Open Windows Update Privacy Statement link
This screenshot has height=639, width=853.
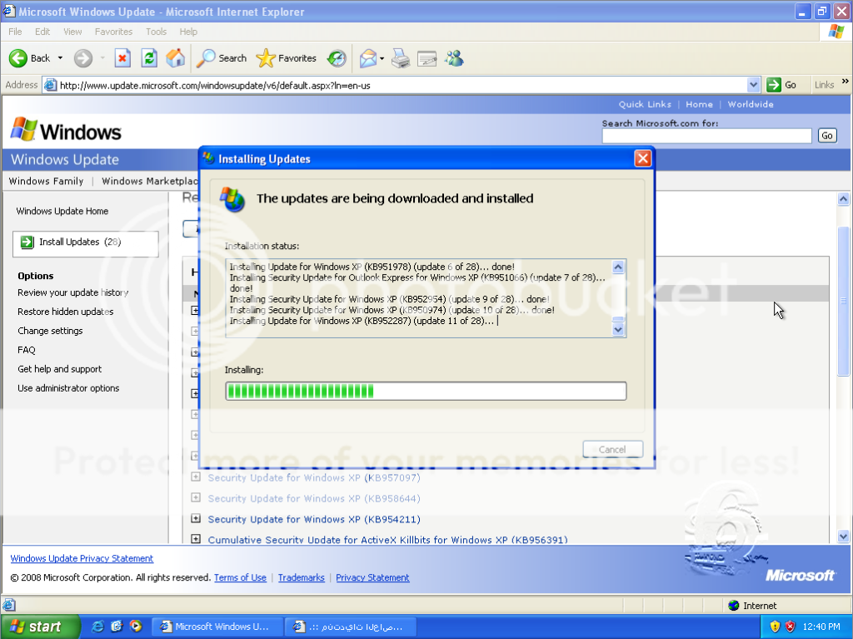point(82,558)
